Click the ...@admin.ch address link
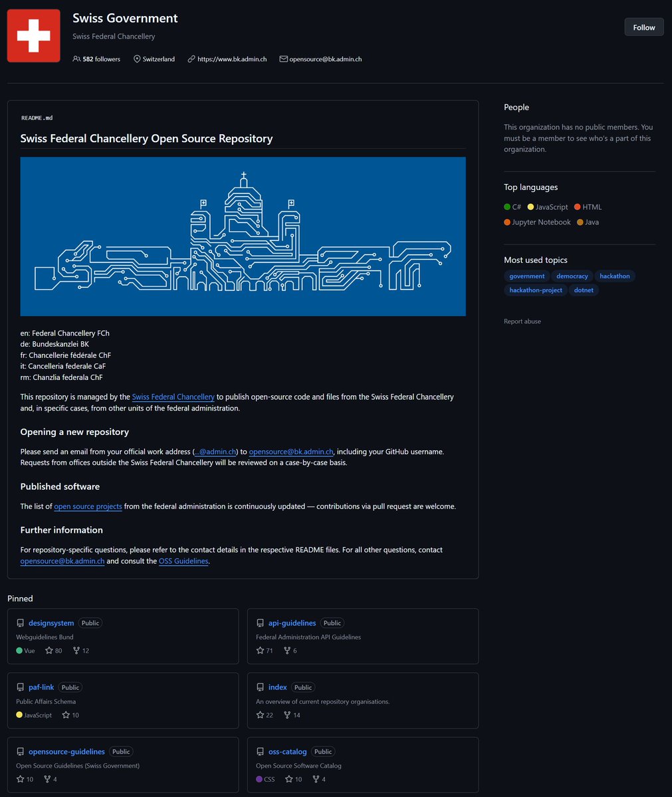Image resolution: width=672 pixels, height=797 pixels. click(x=215, y=452)
